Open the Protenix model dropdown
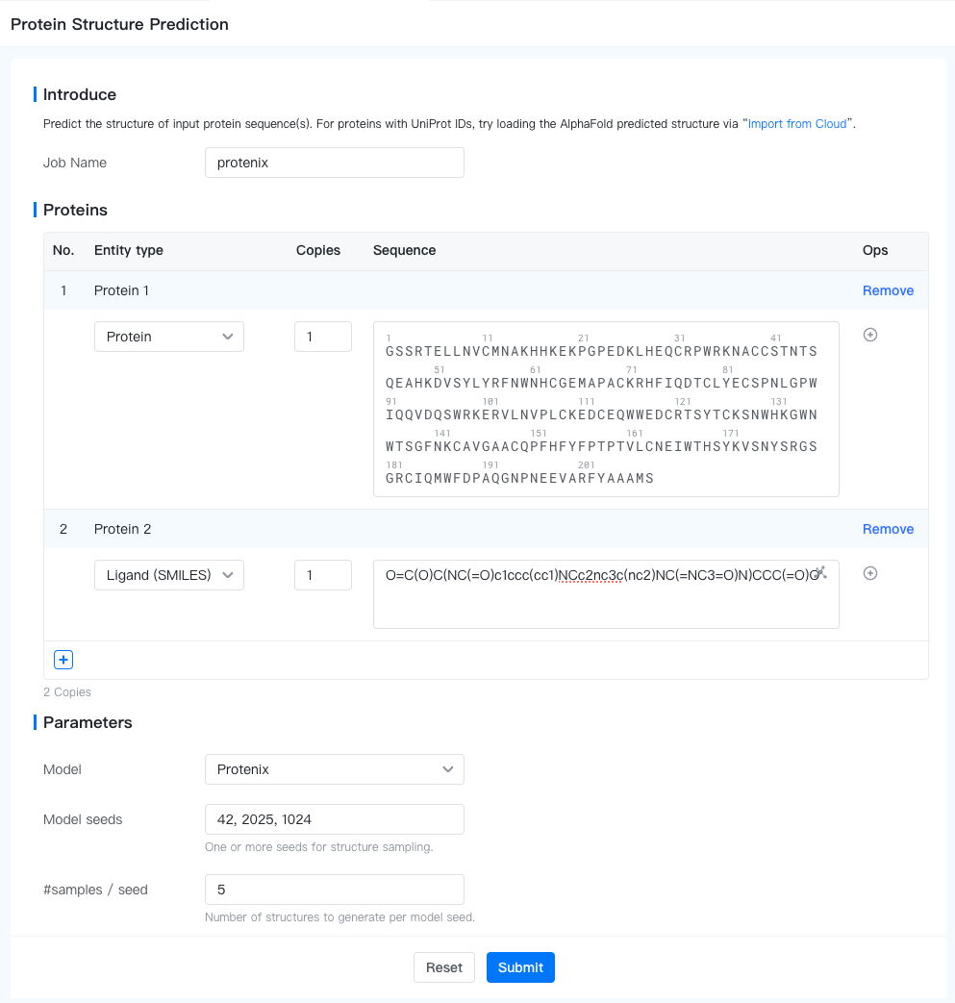This screenshot has width=955, height=1003. (x=335, y=769)
